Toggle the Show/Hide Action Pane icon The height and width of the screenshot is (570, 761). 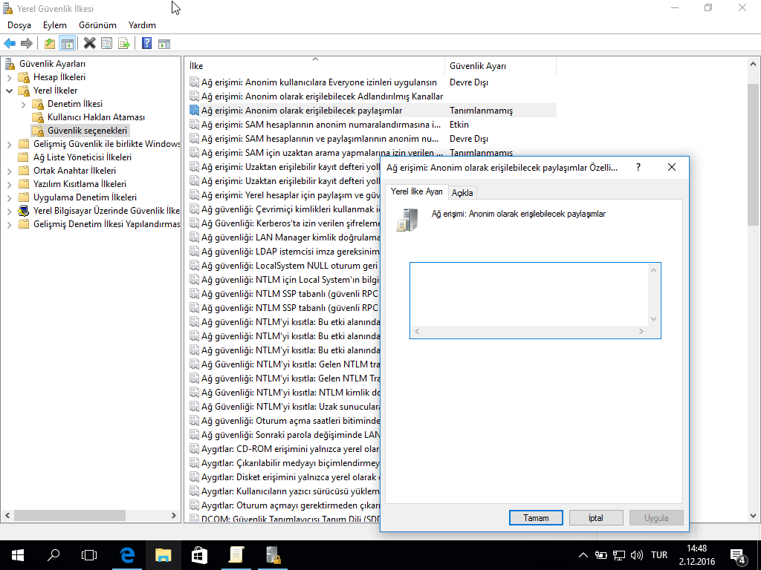coord(164,44)
